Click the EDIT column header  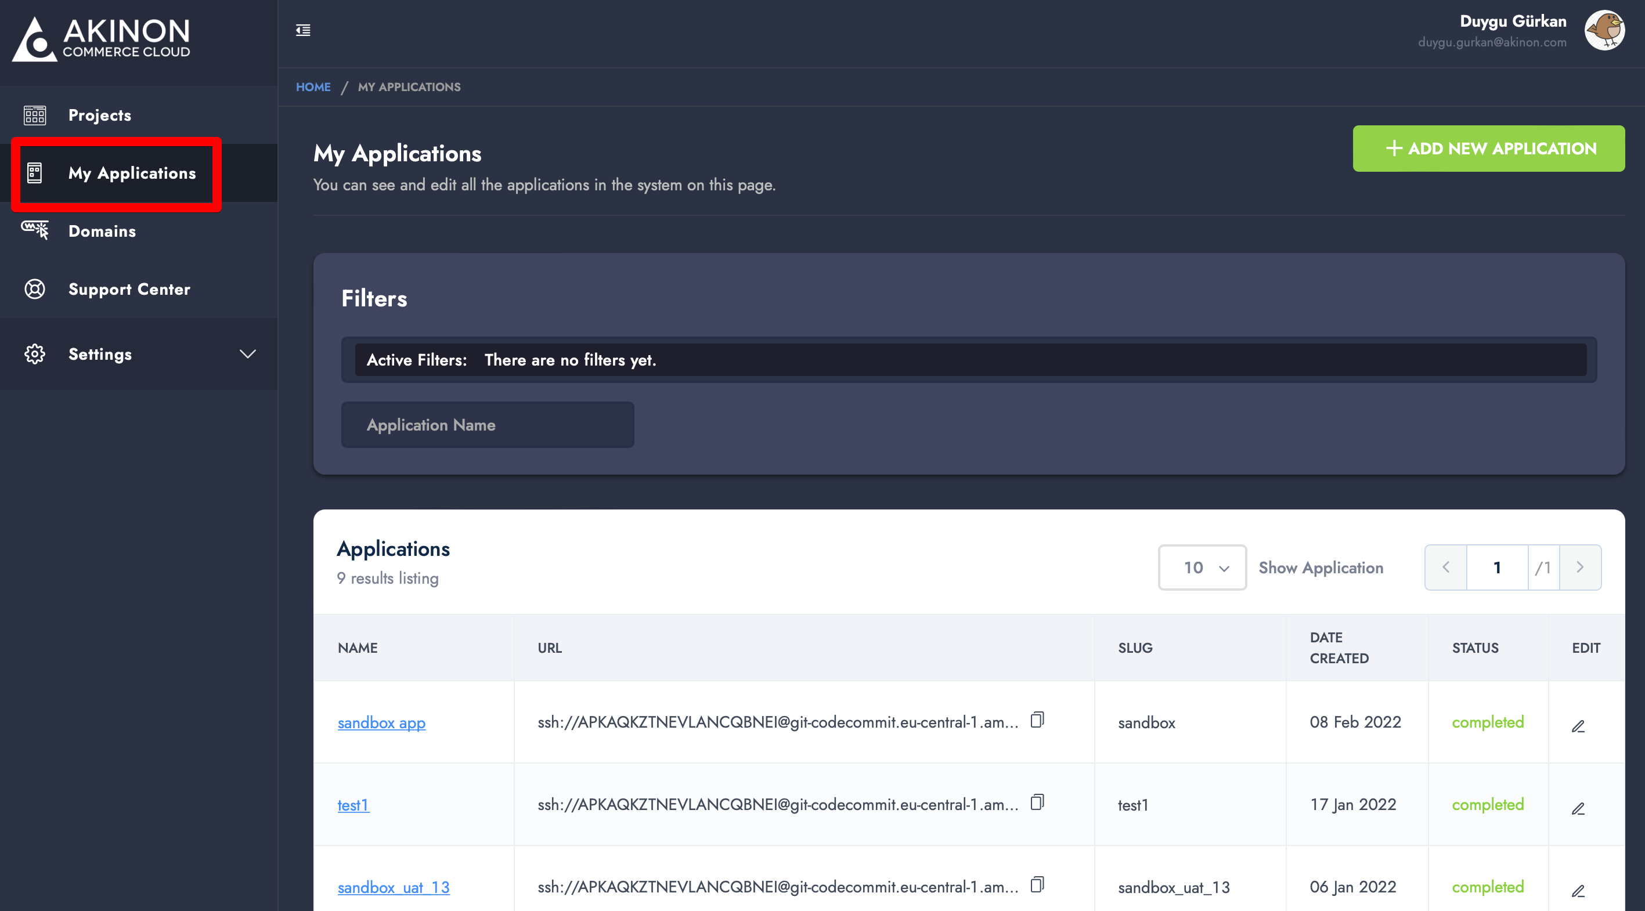1586,648
